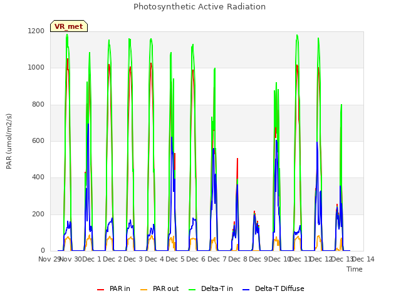401x301 pixels.
Task: Click the VR_met label box
Action: (x=69, y=26)
